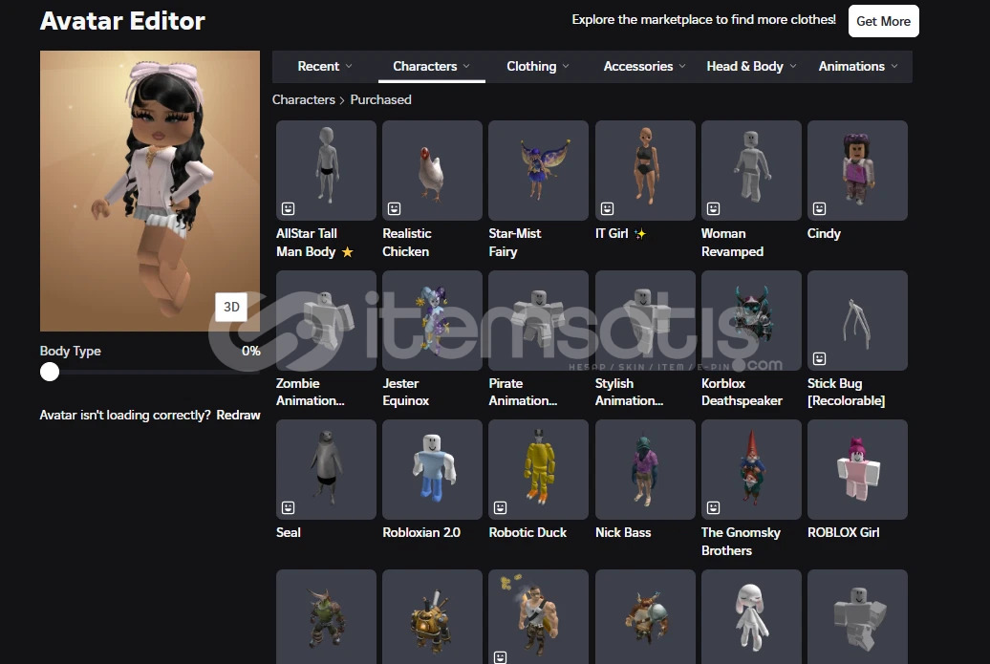The height and width of the screenshot is (664, 990).
Task: Click the Body Type slider handle
Action: 50,372
